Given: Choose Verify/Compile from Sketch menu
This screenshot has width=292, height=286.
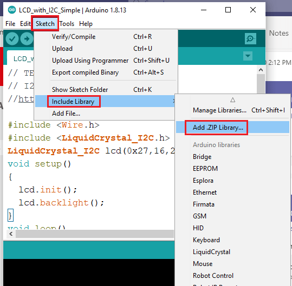Looking at the screenshot, I should point(106,37).
